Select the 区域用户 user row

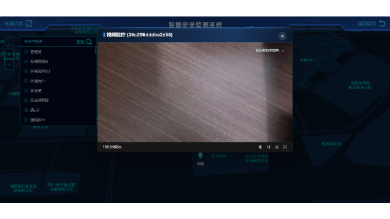coord(58,81)
